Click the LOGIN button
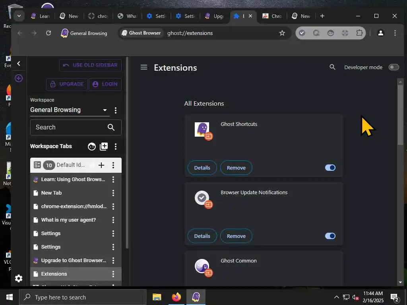Image resolution: width=407 pixels, height=305 pixels. click(105, 84)
